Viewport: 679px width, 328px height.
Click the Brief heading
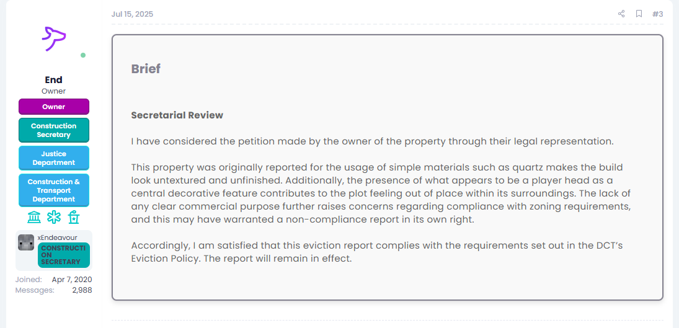tap(146, 69)
